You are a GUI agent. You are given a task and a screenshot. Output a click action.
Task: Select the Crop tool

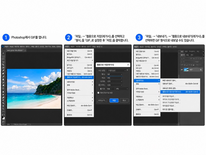tap(3, 65)
